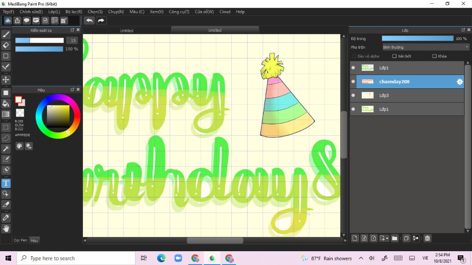Screen dimensions: 472x265
Task: Adjust the Độ trong opacity slider
Action: [418, 39]
